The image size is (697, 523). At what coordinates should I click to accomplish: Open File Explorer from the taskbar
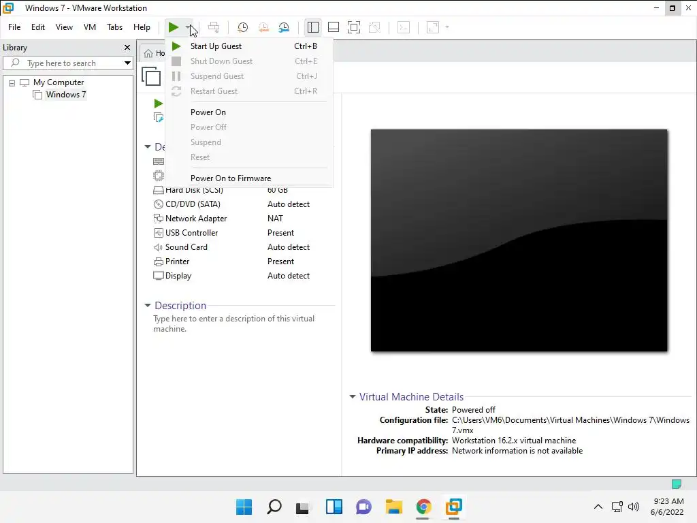pyautogui.click(x=394, y=507)
